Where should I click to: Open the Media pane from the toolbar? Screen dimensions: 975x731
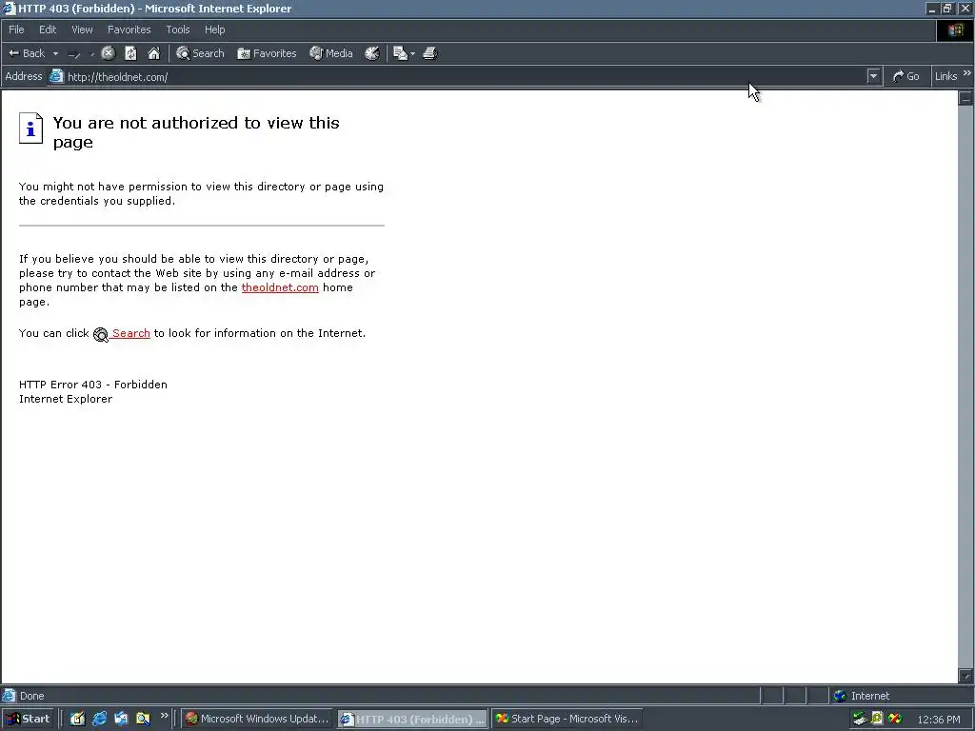tap(331, 53)
